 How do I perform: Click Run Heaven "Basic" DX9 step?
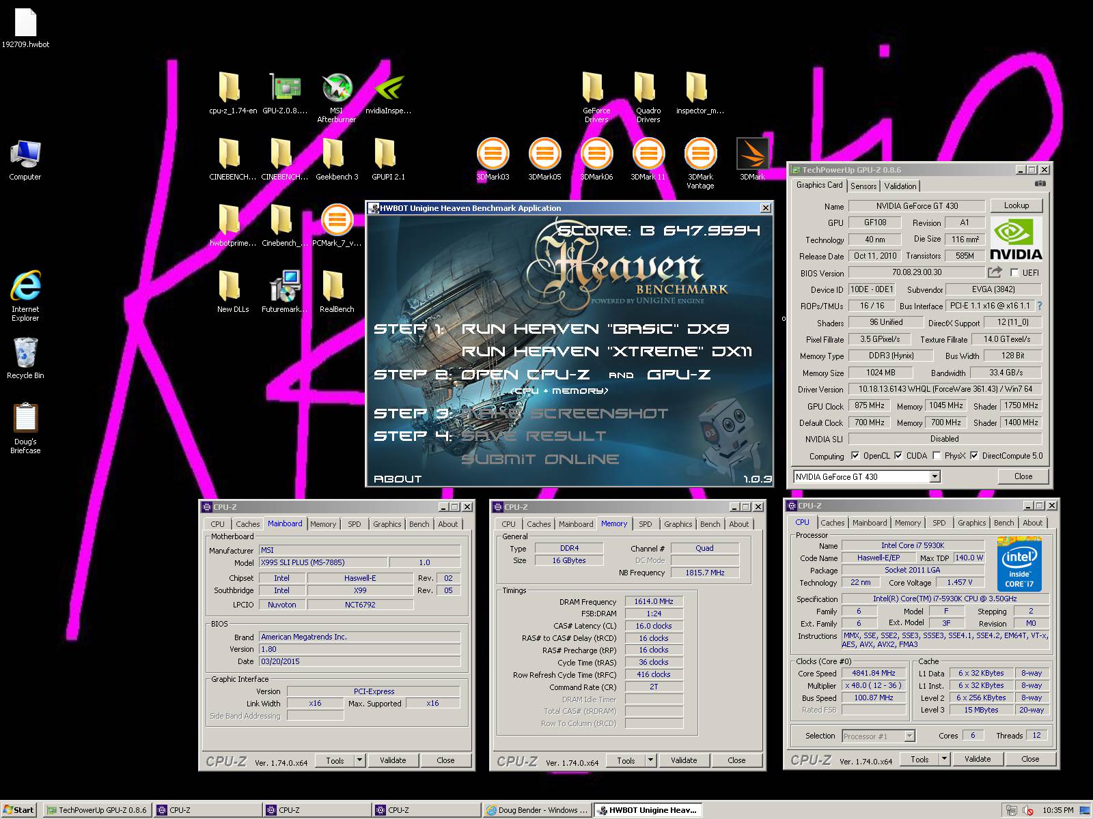pos(595,328)
